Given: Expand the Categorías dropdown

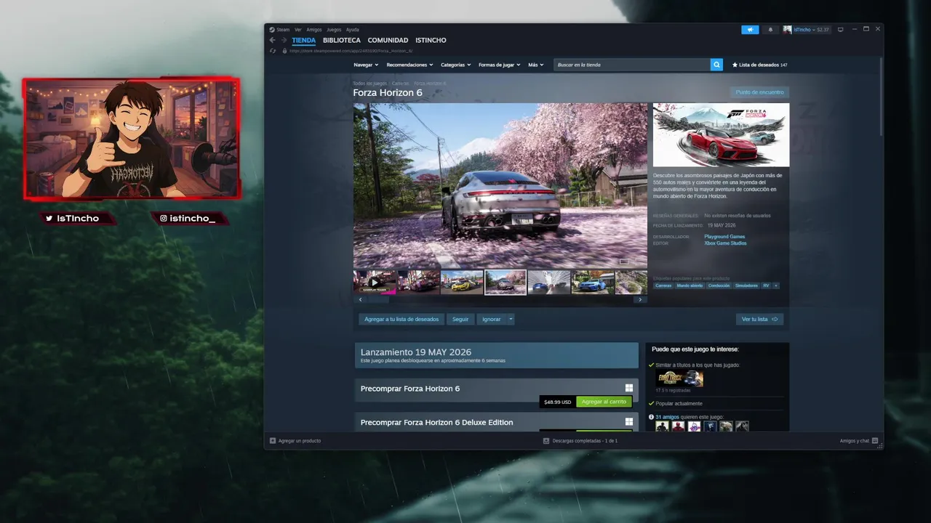Looking at the screenshot, I should pos(455,65).
